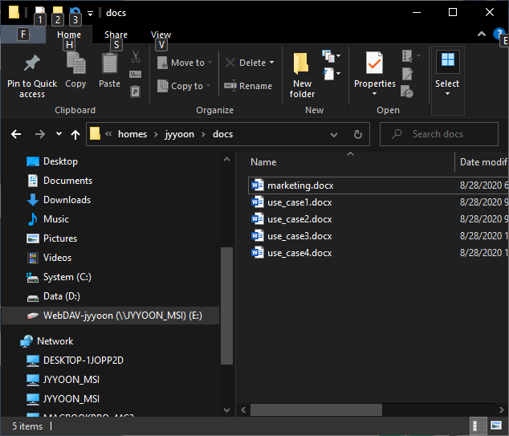Click the marketing.docx Word icon
The height and width of the screenshot is (436, 509).
tap(258, 185)
